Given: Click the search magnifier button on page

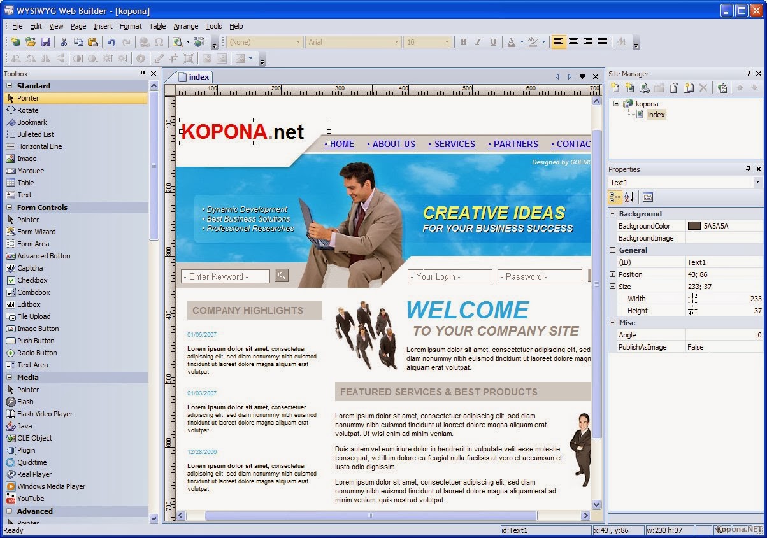Looking at the screenshot, I should tap(282, 276).
